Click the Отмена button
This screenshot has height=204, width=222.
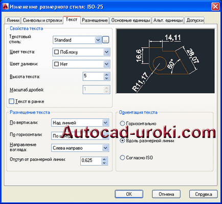click(166, 194)
